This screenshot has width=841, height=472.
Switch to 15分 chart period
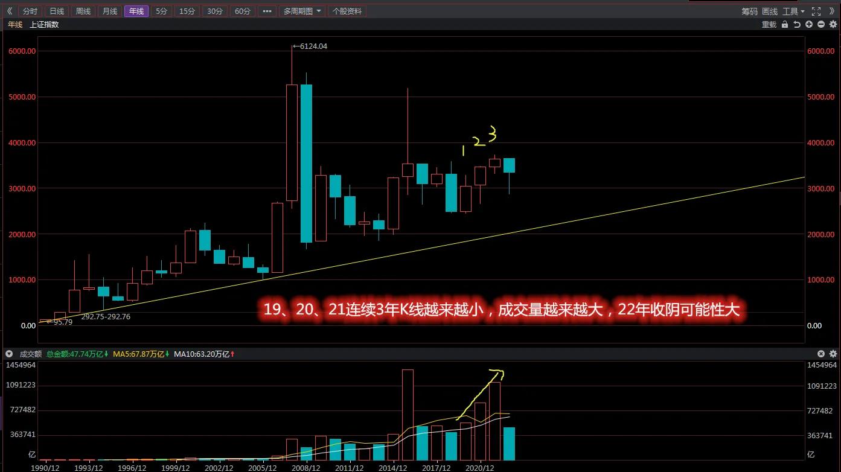(x=187, y=11)
